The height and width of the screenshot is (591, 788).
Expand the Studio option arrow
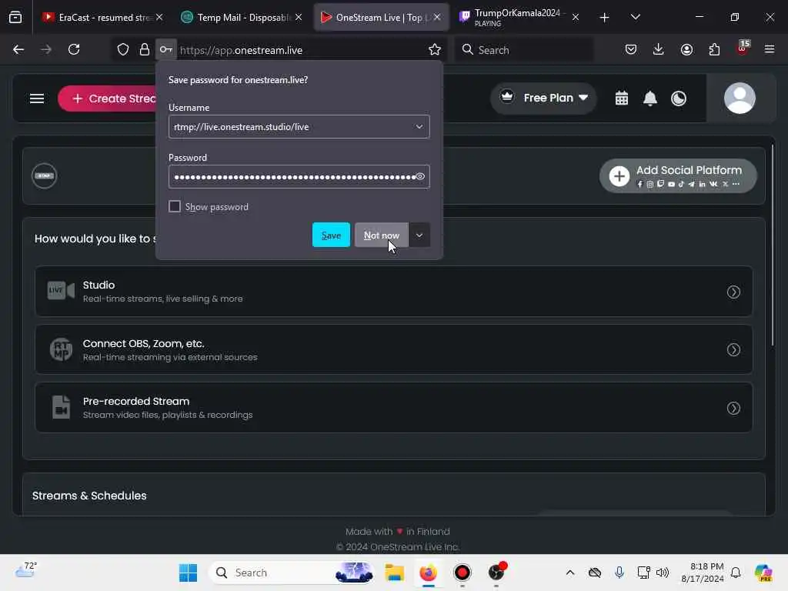pyautogui.click(x=733, y=292)
